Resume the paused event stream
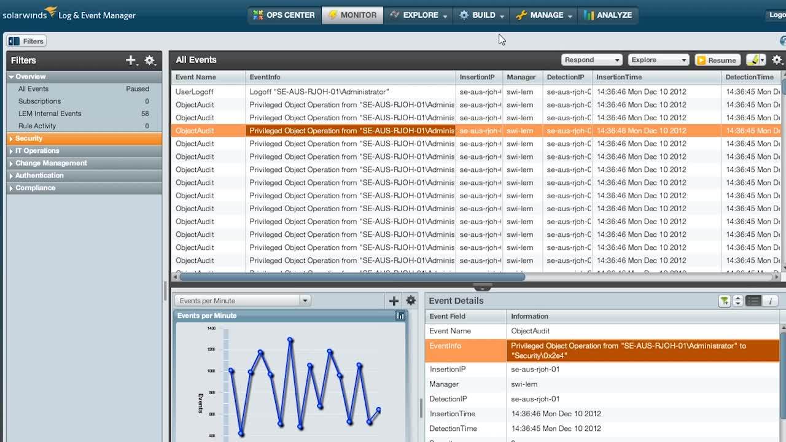786x442 pixels. pyautogui.click(x=717, y=60)
